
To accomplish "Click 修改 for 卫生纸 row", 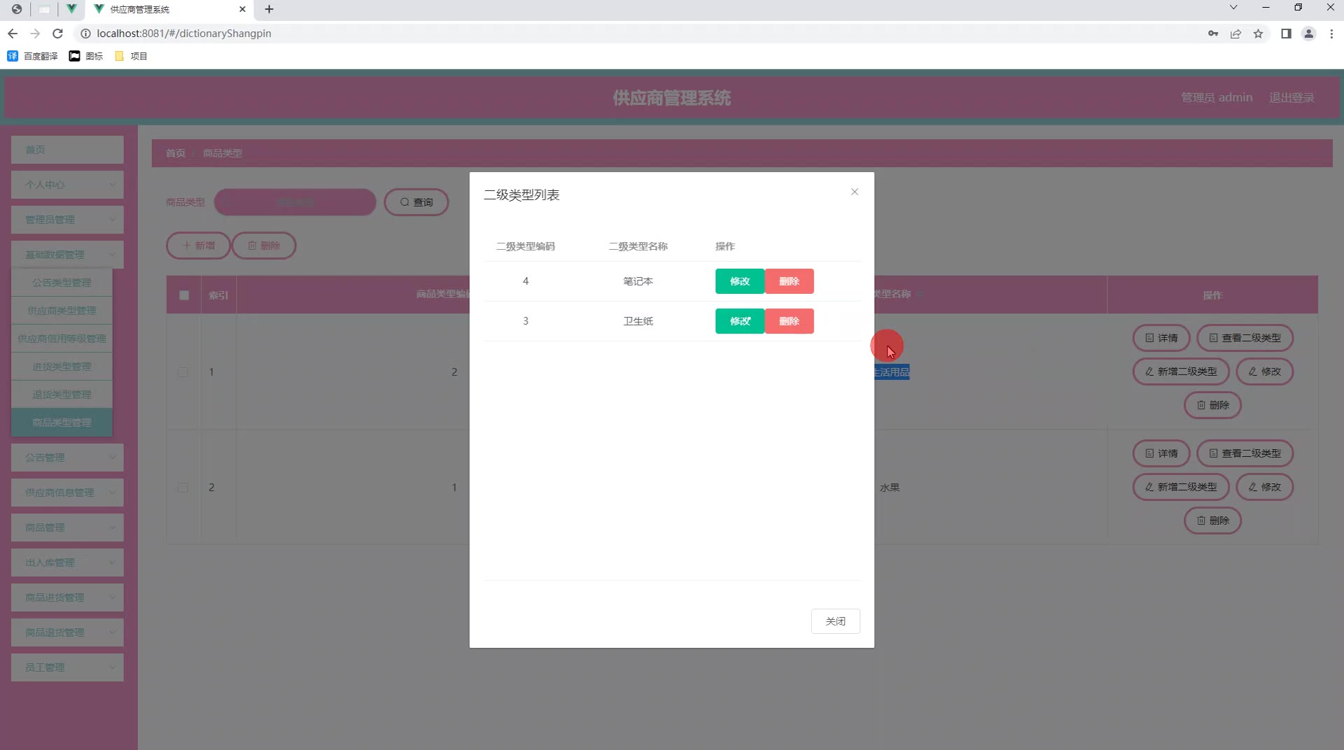I will pos(740,321).
